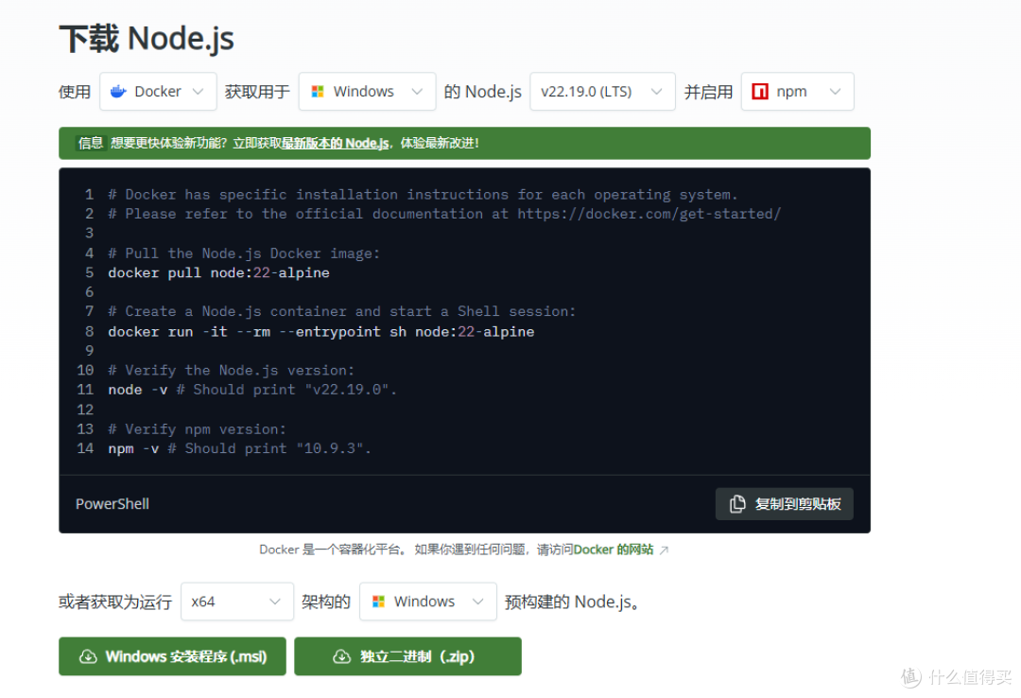Click the Docker whale icon
The width and height of the screenshot is (1021, 698).
(x=118, y=91)
